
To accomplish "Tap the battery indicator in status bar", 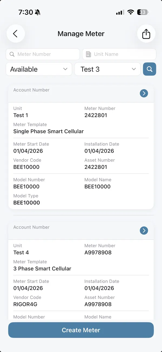I will [143, 12].
